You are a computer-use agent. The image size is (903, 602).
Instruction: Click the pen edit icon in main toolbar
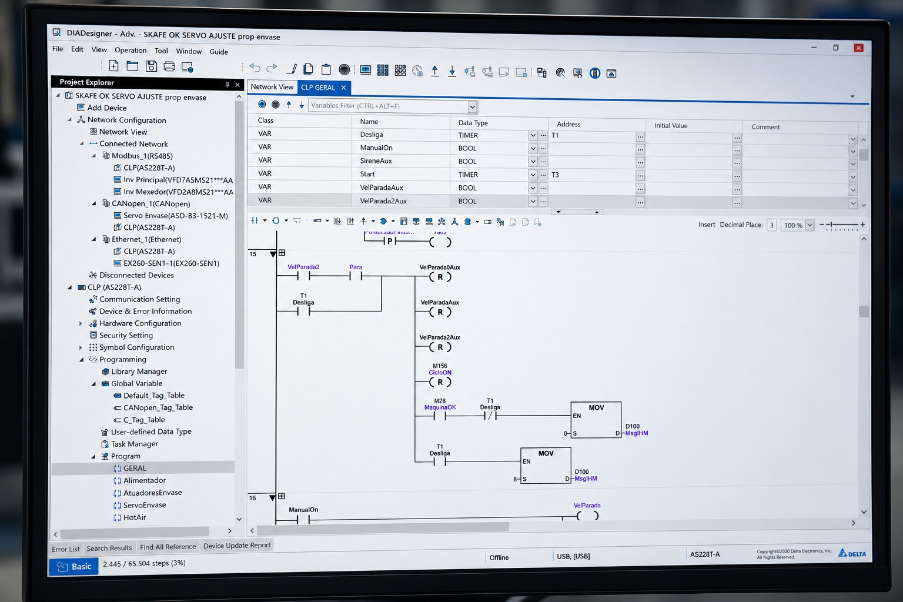(291, 69)
